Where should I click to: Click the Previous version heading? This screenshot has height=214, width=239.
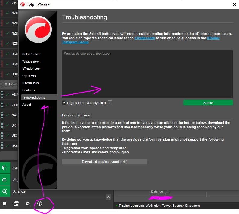click(x=76, y=115)
